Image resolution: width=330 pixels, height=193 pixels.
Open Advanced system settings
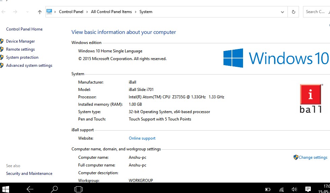tap(29, 65)
